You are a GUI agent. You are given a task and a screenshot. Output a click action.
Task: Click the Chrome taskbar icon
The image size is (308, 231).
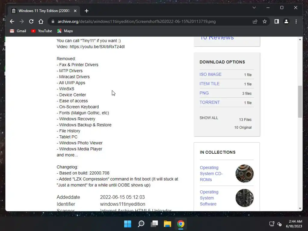pos(181,224)
